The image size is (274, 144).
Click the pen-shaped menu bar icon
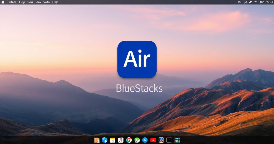[250, 2]
